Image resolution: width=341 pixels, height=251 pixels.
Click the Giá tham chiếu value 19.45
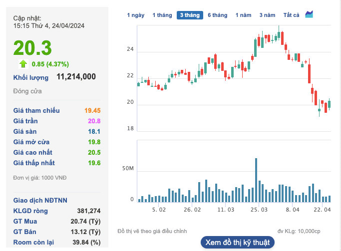(x=92, y=110)
